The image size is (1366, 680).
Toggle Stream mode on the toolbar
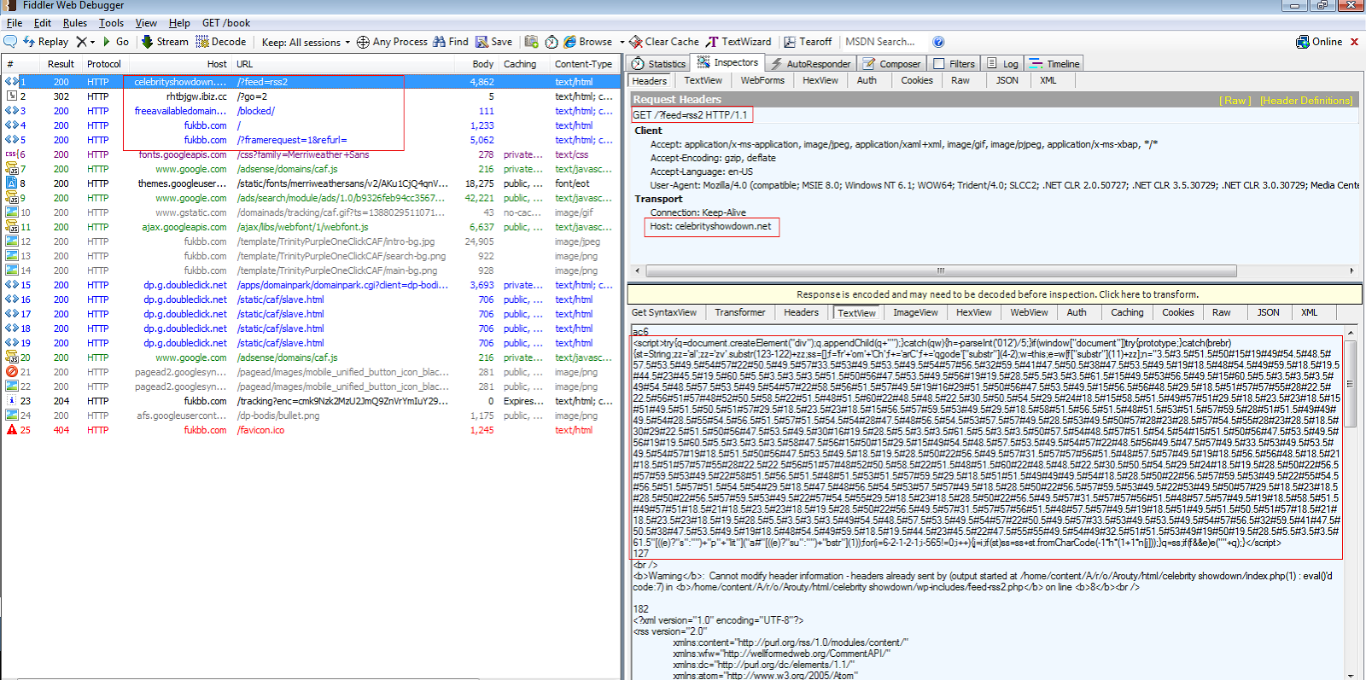pyautogui.click(x=164, y=42)
